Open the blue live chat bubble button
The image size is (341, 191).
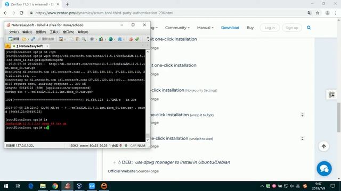tap(324, 169)
